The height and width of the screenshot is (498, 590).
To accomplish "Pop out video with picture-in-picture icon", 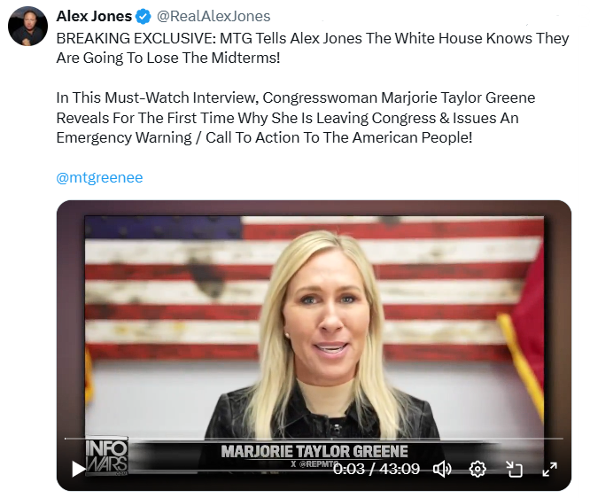I will click(x=514, y=469).
